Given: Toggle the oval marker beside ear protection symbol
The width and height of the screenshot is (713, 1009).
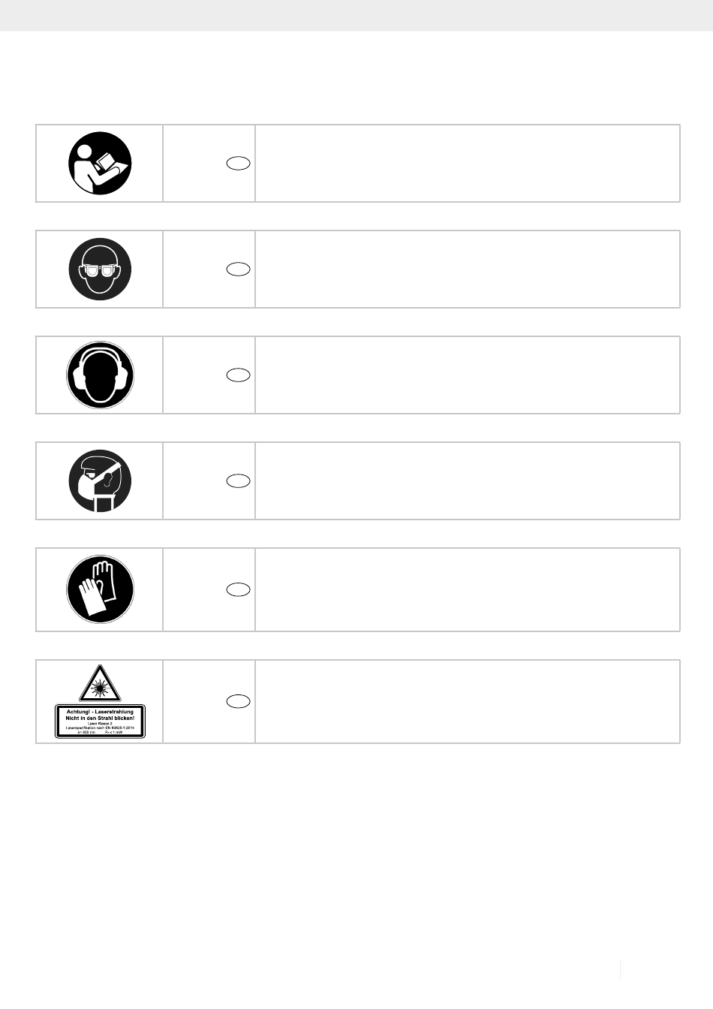Looking at the screenshot, I should point(238,375).
